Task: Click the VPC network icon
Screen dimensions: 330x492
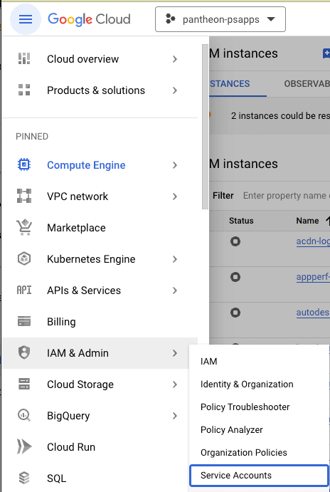Action: 24,196
